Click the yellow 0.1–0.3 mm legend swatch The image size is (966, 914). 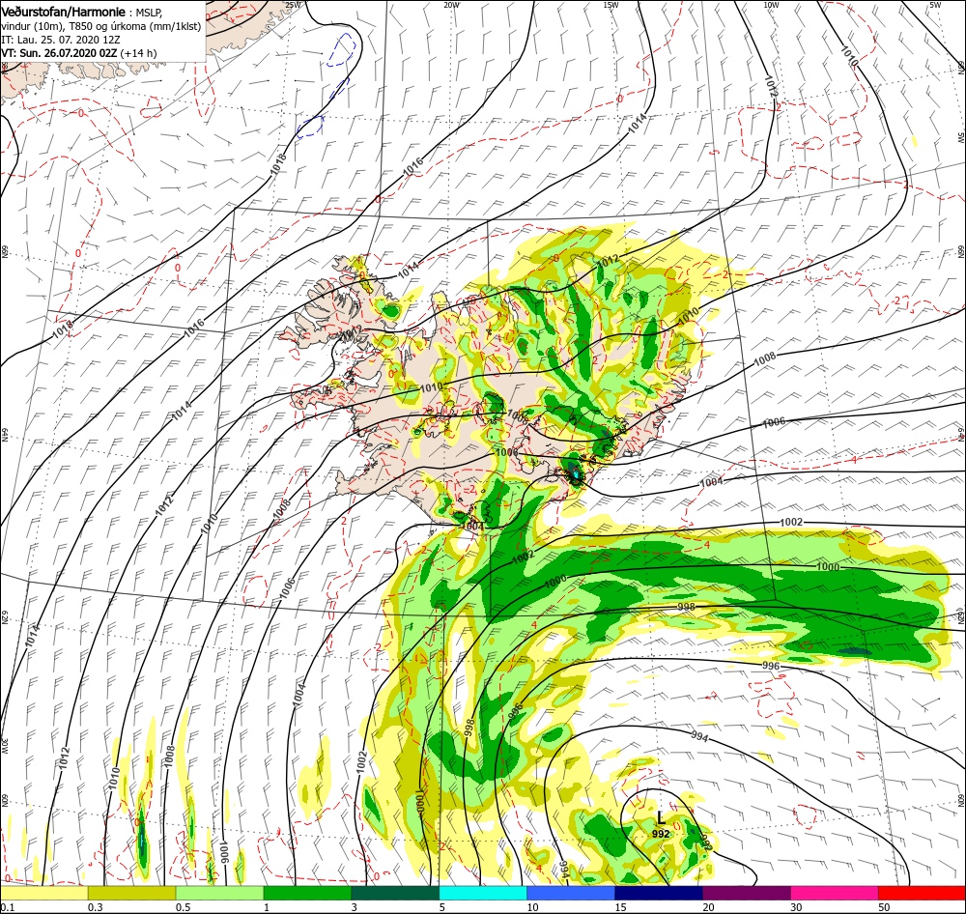(43, 893)
